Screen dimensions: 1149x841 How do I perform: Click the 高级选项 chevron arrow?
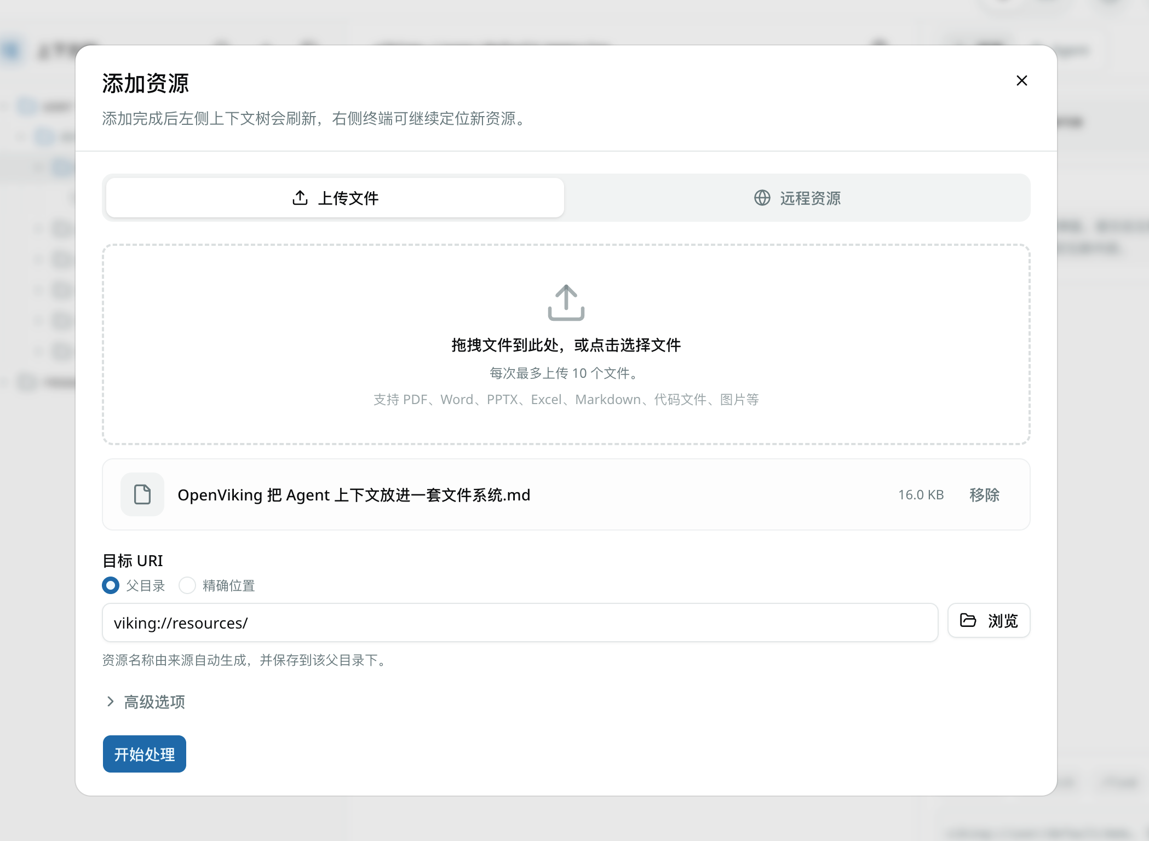pyautogui.click(x=111, y=702)
